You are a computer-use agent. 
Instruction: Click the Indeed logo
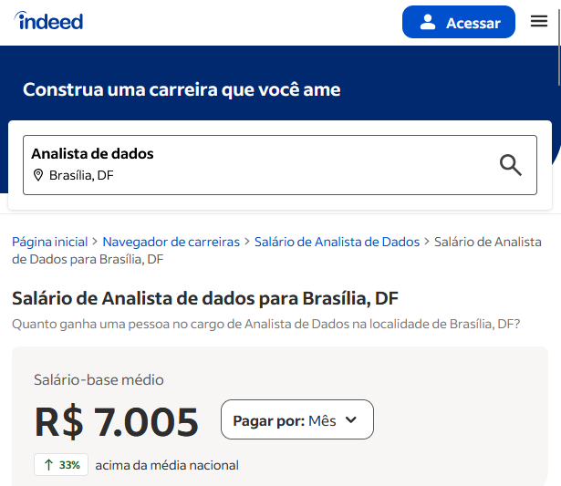click(48, 21)
